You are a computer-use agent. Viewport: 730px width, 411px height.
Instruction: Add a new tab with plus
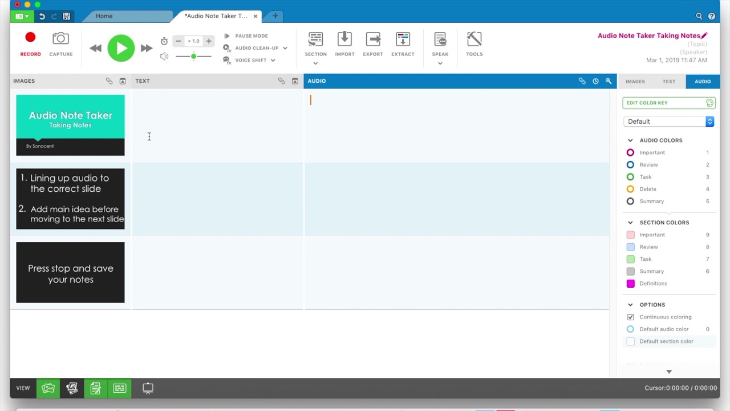point(275,16)
